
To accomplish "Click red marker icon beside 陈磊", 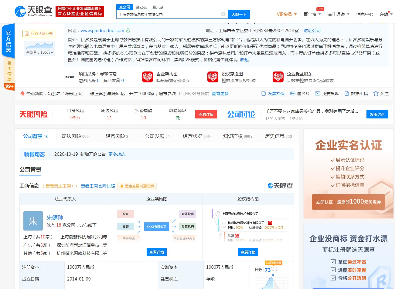I will tap(237, 236).
